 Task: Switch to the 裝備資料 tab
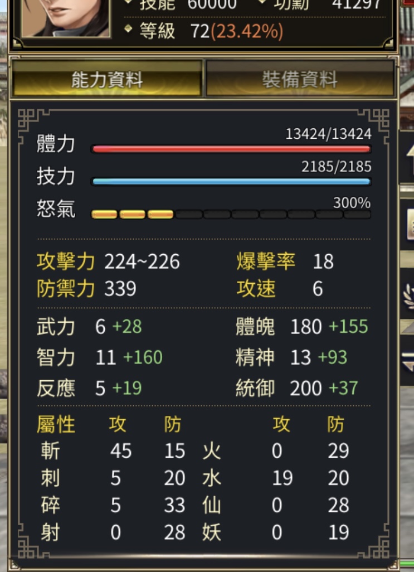(x=300, y=79)
